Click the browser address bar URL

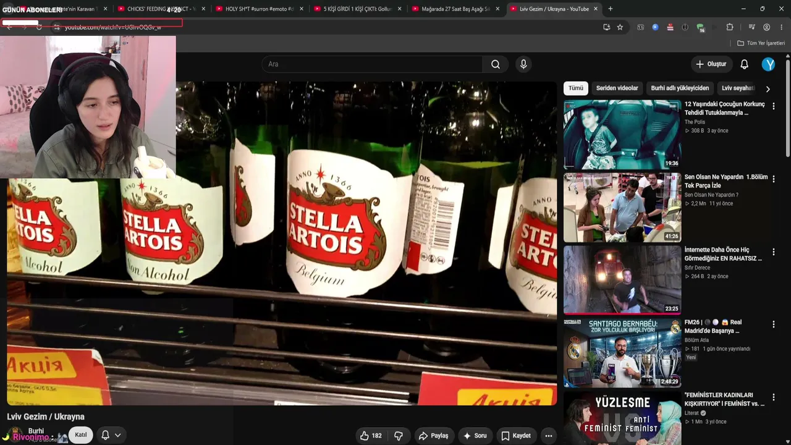(x=113, y=27)
